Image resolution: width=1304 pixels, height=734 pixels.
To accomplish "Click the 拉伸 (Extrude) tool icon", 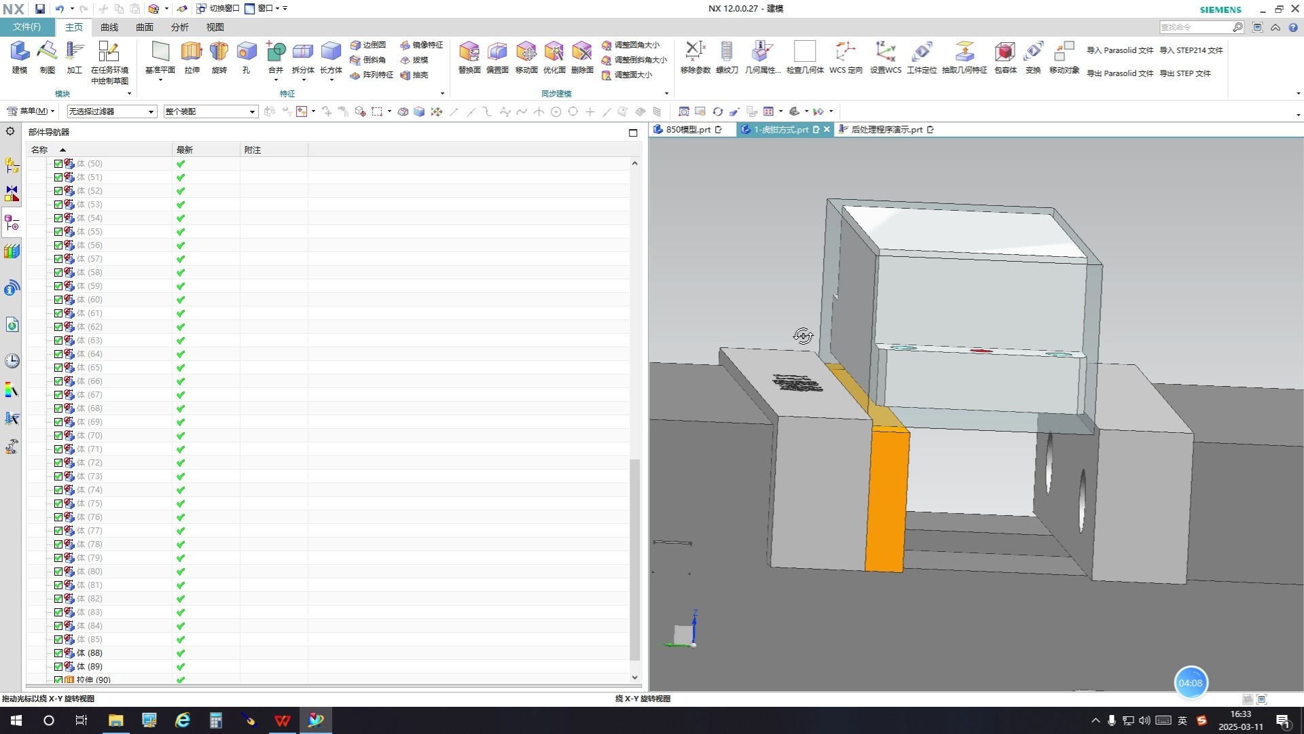I will click(192, 52).
